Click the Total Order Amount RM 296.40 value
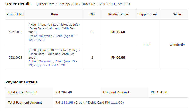The image size is (191, 111). click(63, 92)
